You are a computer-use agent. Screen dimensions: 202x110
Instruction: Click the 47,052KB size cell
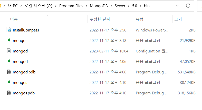[x=188, y=62]
